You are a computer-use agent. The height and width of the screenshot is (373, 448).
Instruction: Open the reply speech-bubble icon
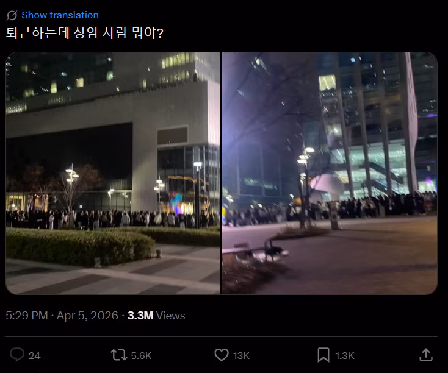[x=17, y=355]
